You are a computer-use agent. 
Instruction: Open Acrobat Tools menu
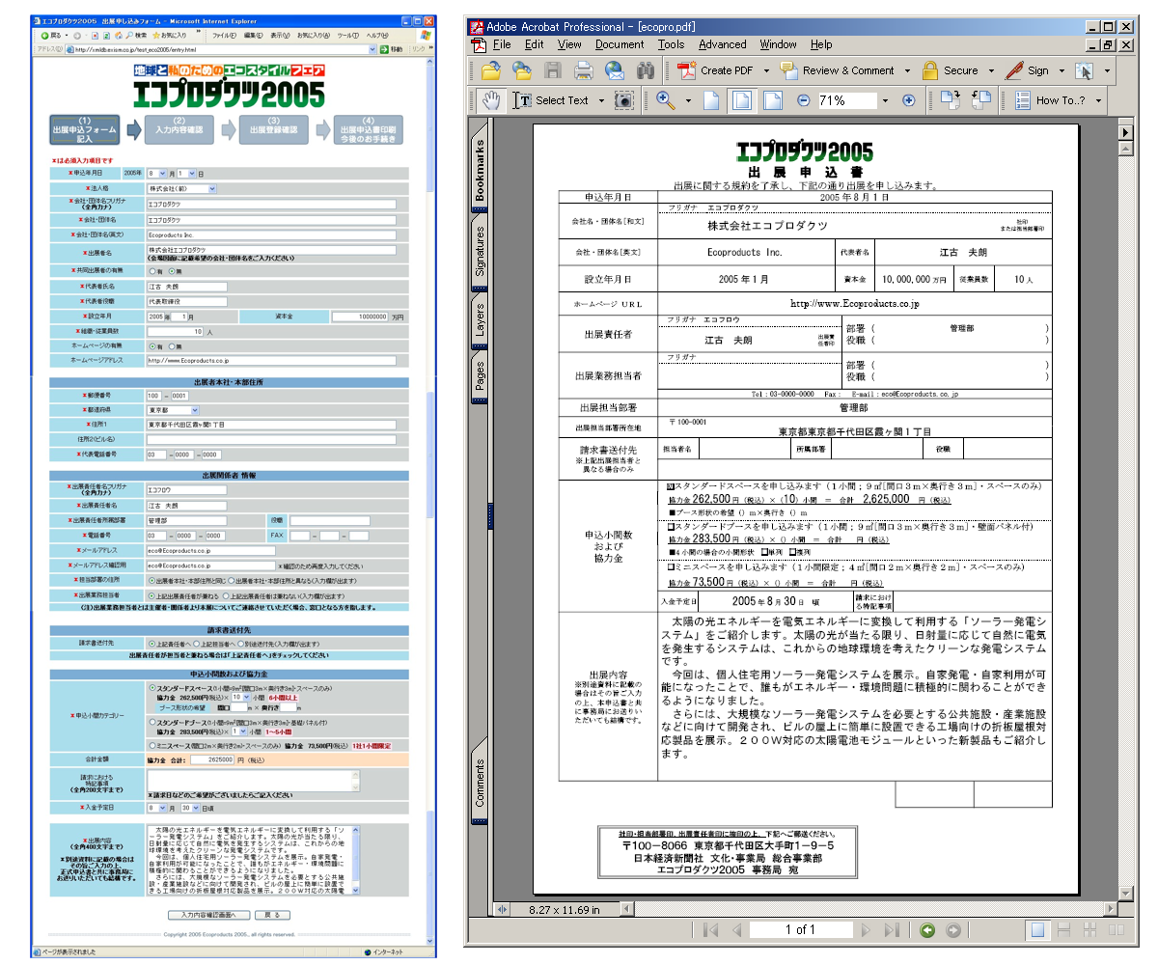click(x=672, y=44)
